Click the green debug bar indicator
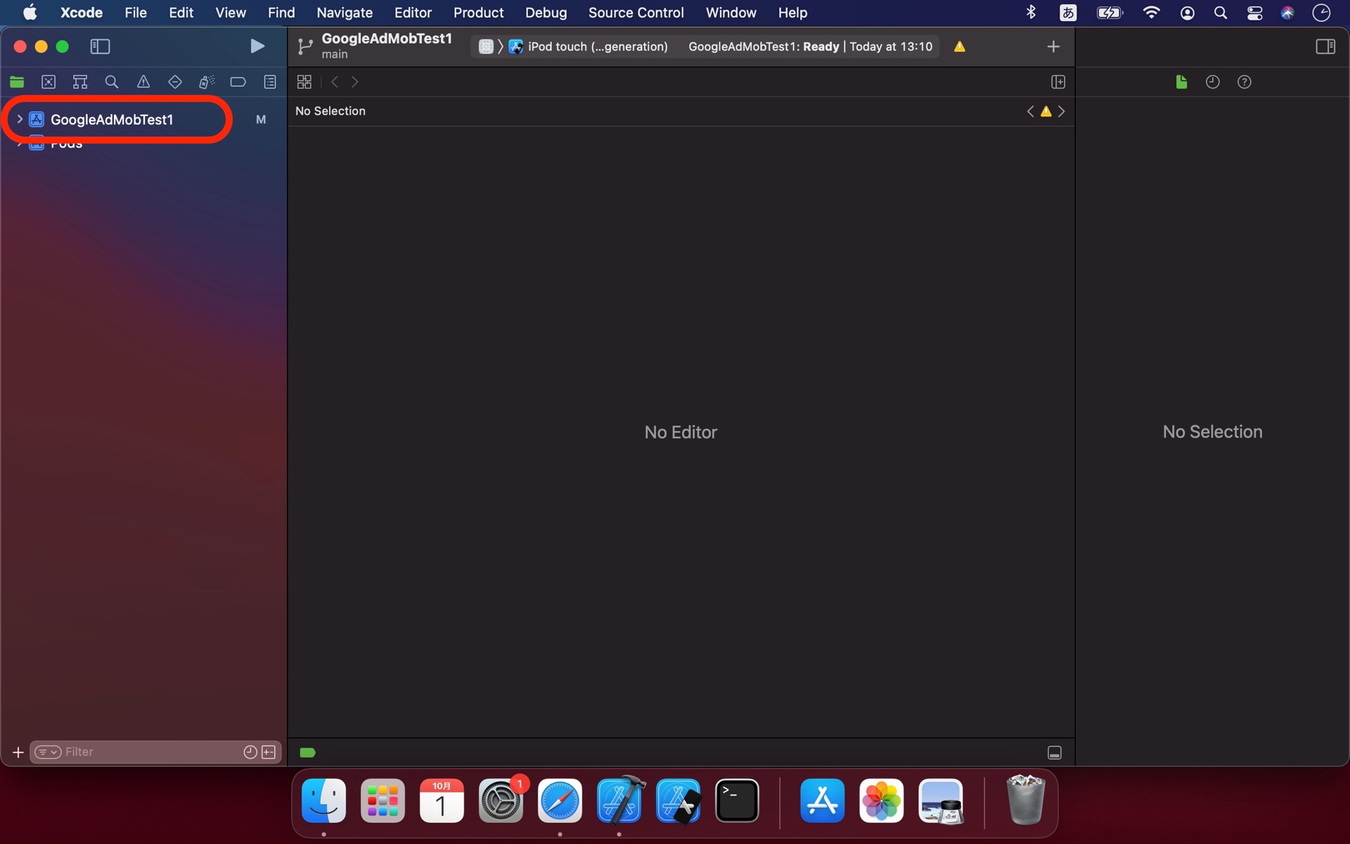This screenshot has width=1350, height=844. (307, 753)
